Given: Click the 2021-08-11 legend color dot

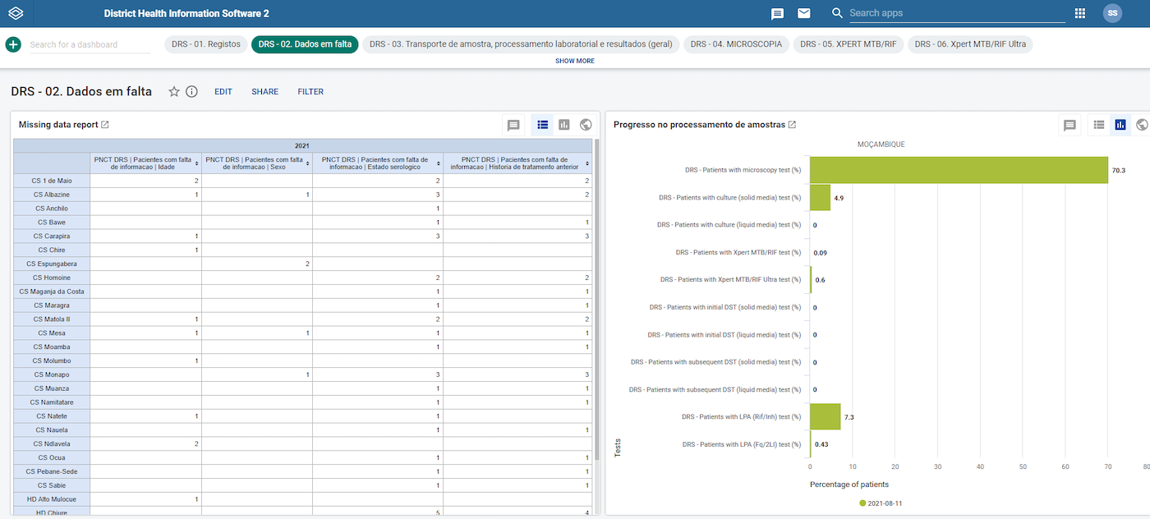Looking at the screenshot, I should point(862,503).
